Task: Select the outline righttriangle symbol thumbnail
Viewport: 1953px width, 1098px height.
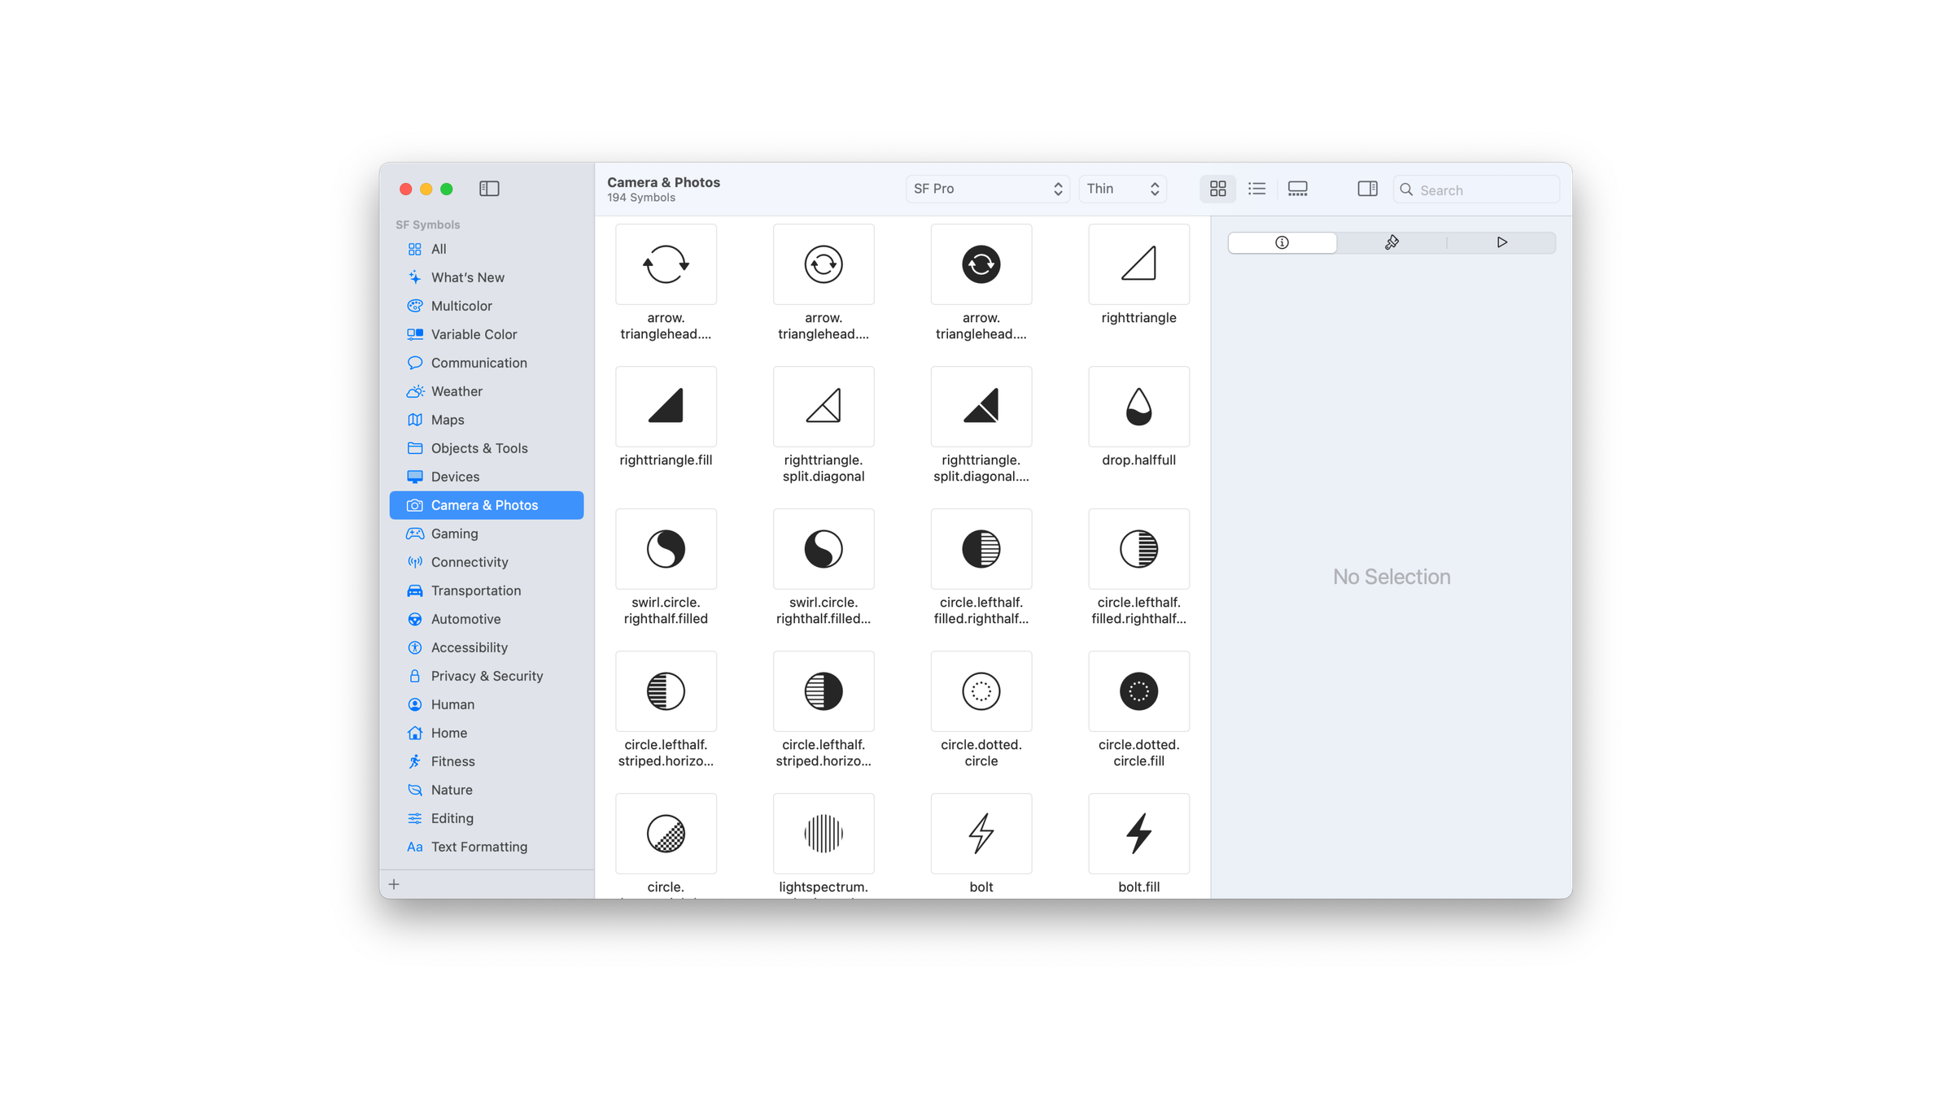Action: point(1138,264)
